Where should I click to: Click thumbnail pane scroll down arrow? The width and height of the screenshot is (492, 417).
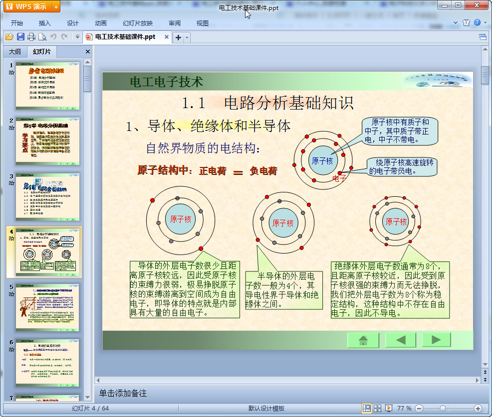87,397
